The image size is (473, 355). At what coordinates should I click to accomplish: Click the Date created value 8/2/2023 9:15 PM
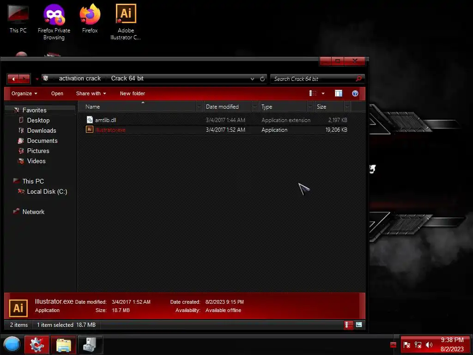coord(224,302)
